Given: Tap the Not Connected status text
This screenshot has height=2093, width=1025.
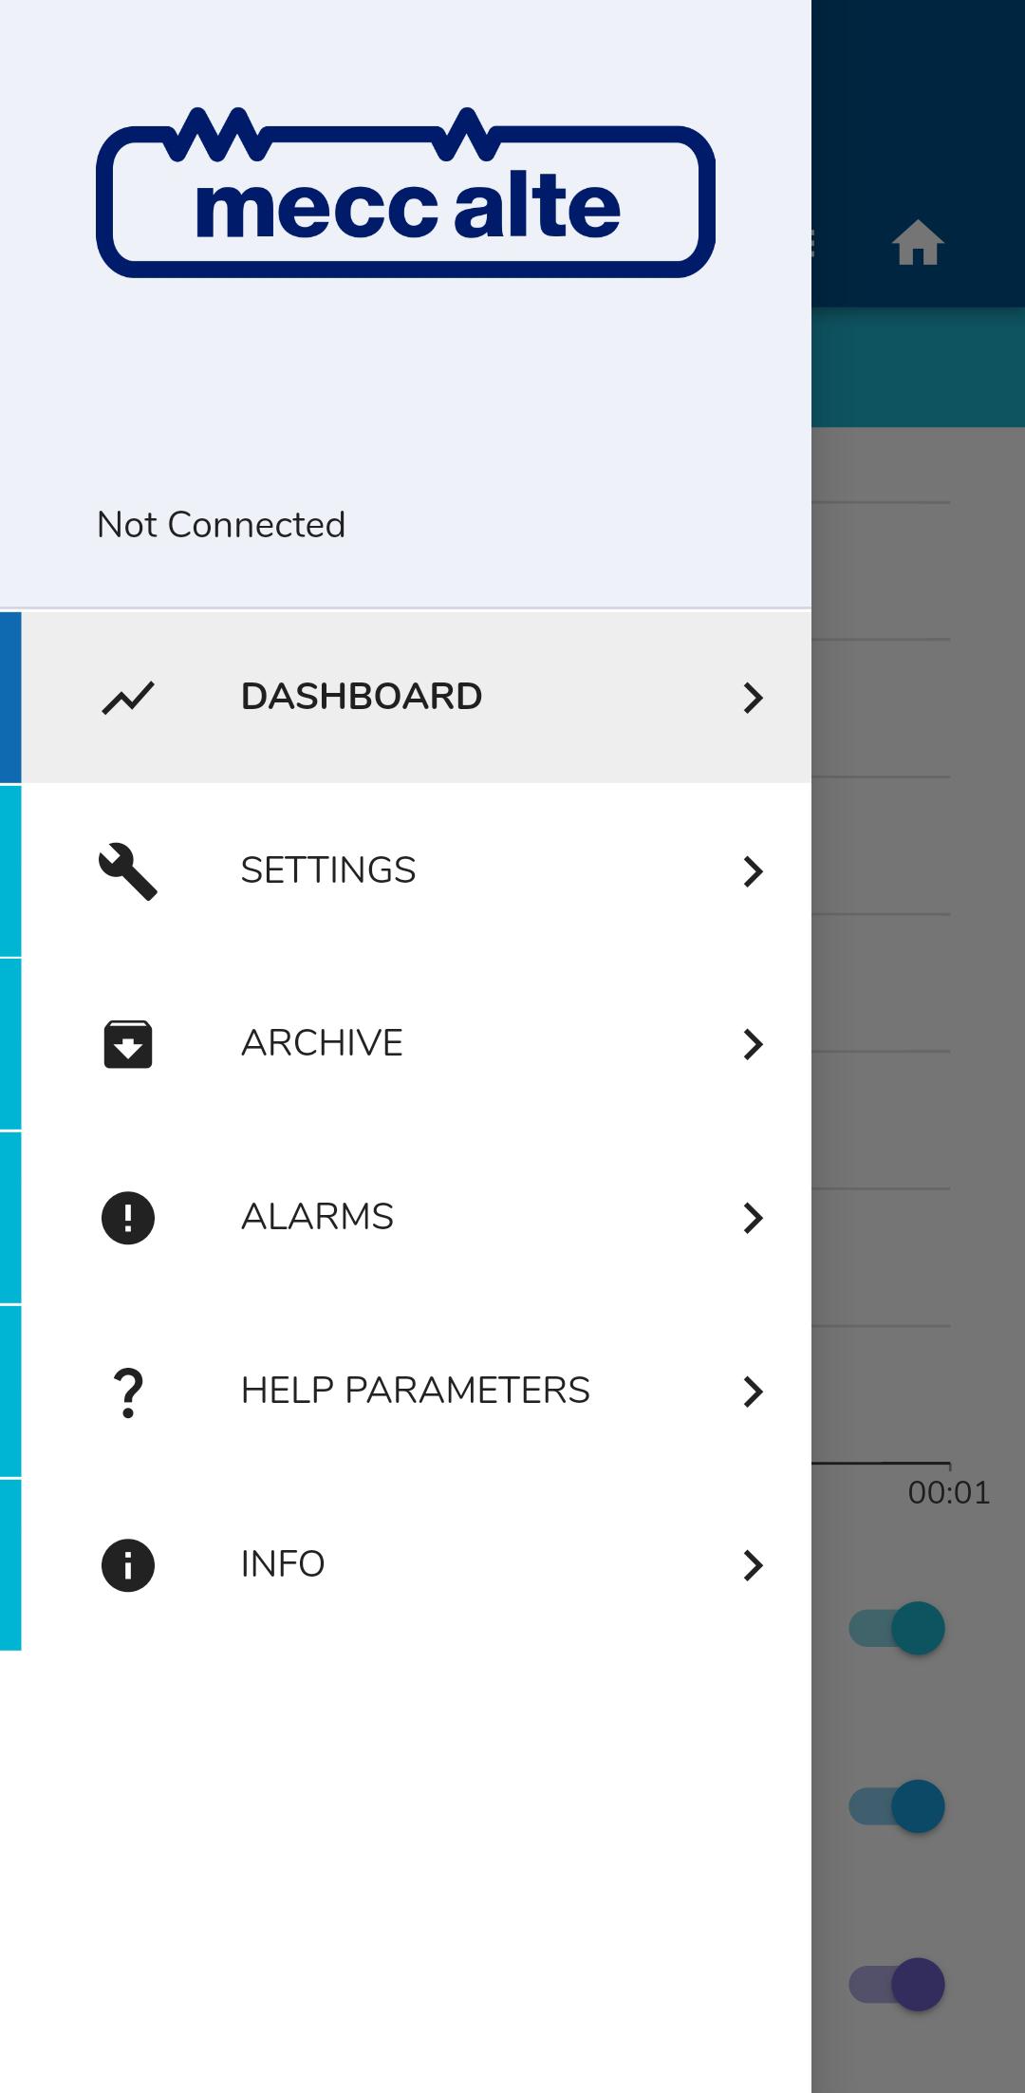Looking at the screenshot, I should [221, 525].
